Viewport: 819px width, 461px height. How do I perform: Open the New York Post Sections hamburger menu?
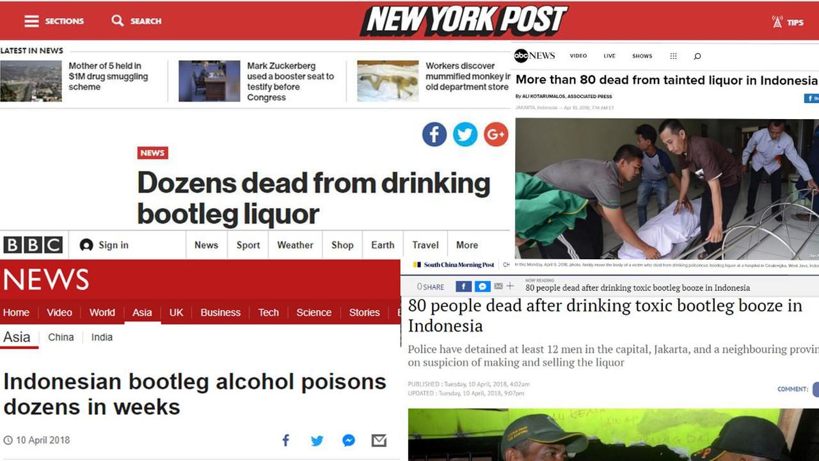click(x=31, y=21)
